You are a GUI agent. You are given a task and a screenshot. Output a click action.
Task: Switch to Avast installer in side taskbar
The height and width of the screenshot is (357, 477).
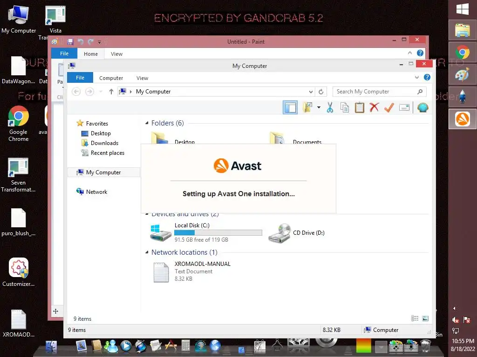click(x=463, y=119)
